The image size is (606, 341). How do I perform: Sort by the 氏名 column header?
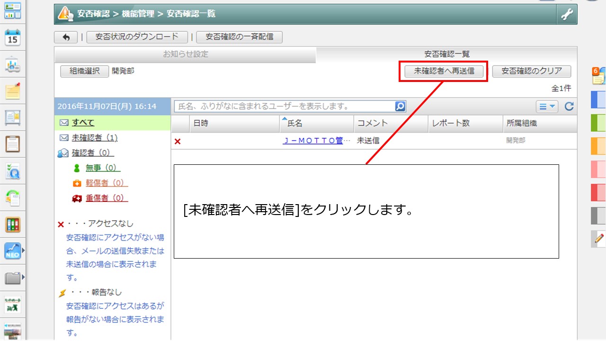[x=295, y=123]
